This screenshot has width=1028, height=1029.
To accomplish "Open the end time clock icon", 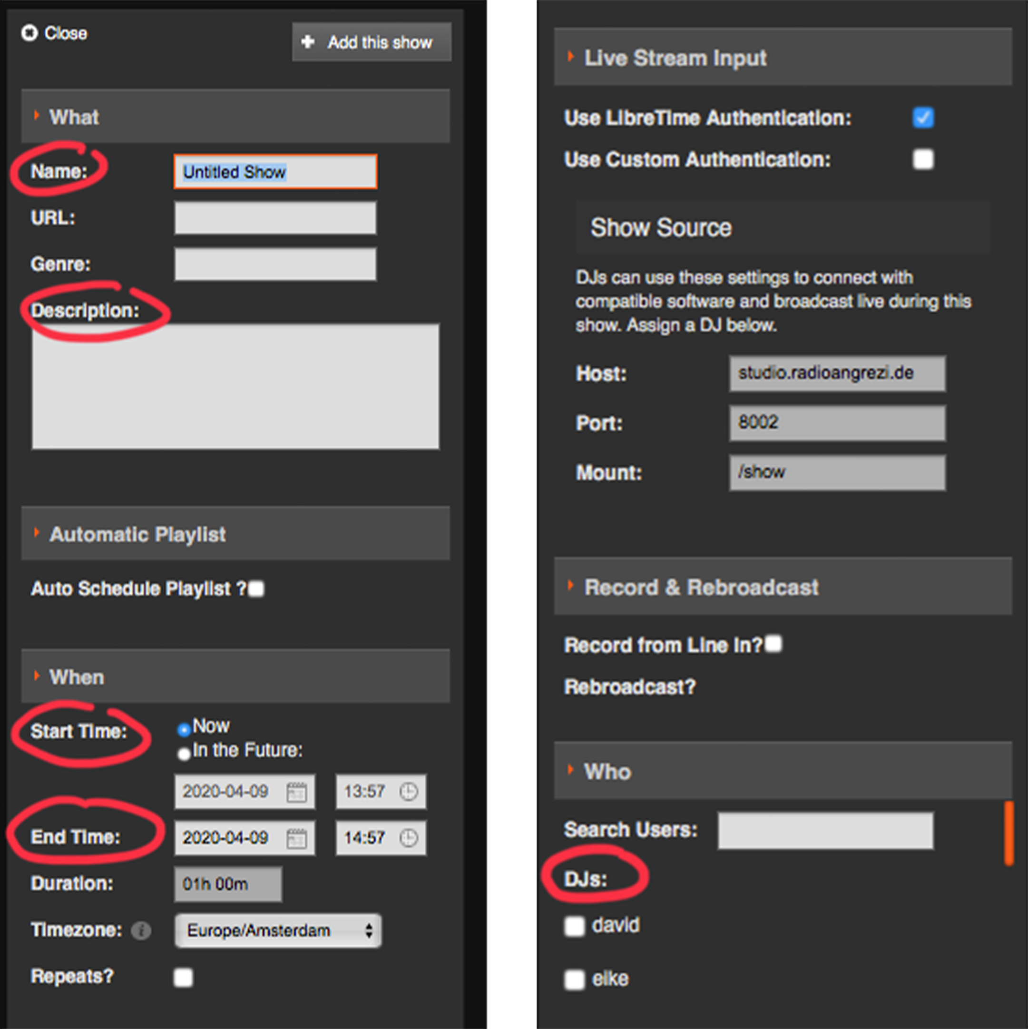I will pos(409,838).
